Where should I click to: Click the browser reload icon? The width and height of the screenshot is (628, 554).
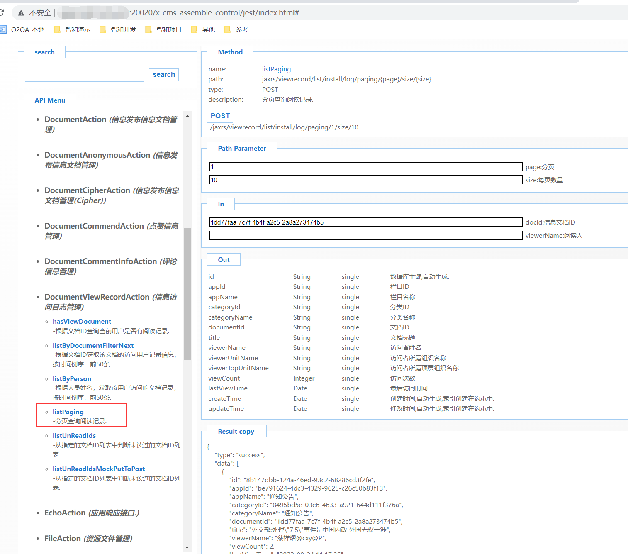point(2,12)
